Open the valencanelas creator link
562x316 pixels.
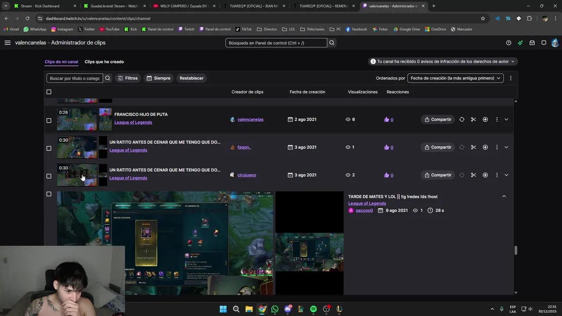click(x=250, y=119)
